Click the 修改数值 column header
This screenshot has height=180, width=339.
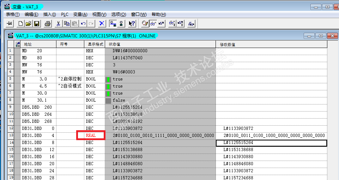[271, 44]
